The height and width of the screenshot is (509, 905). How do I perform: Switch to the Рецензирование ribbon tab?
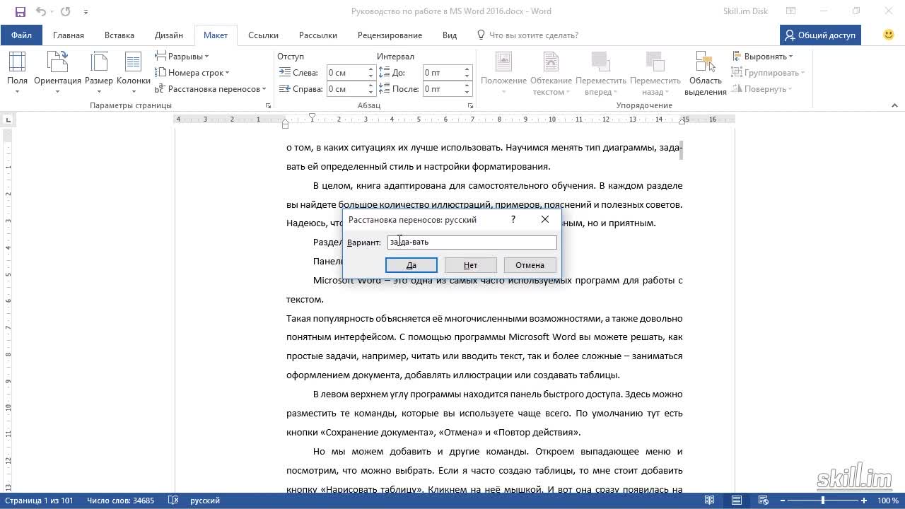point(390,35)
